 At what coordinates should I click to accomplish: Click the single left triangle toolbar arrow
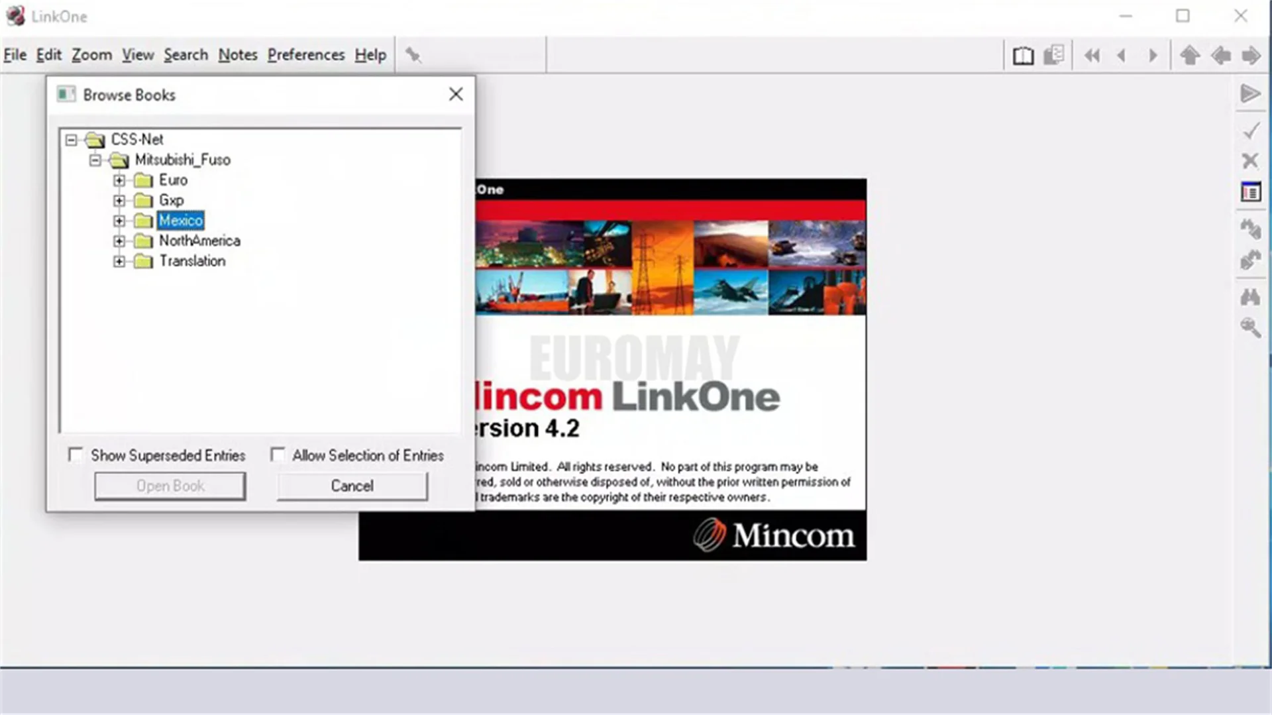tap(1122, 56)
